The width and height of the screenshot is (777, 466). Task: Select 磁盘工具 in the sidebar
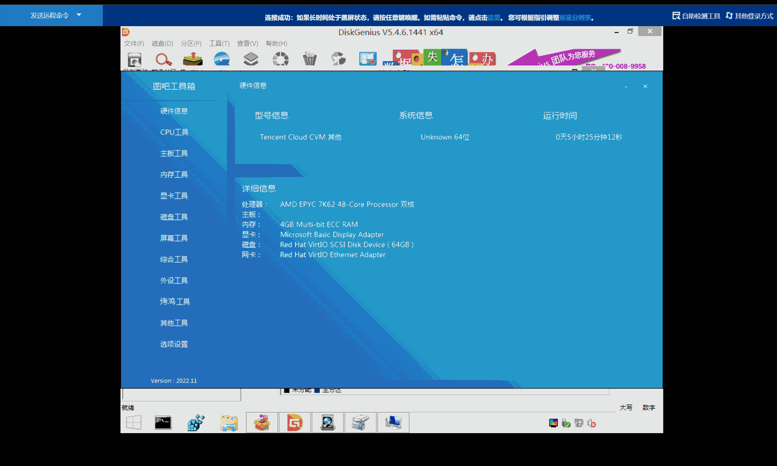point(174,217)
